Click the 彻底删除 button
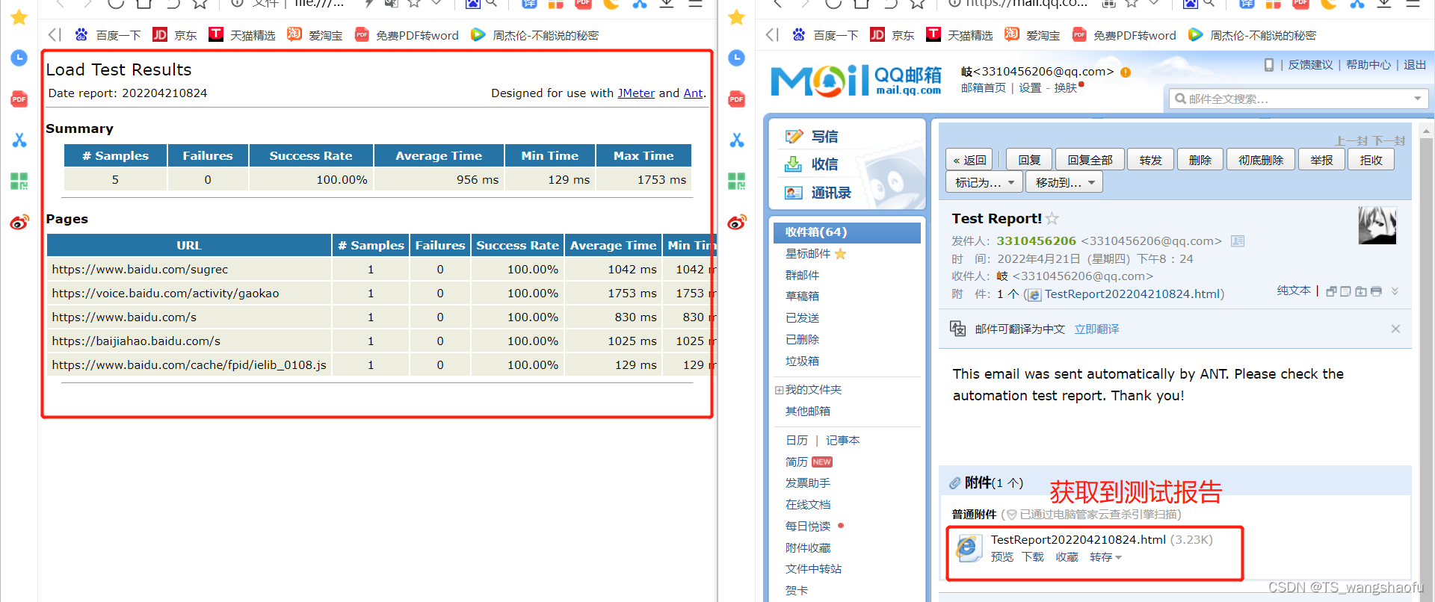This screenshot has width=1435, height=602. pos(1261,160)
